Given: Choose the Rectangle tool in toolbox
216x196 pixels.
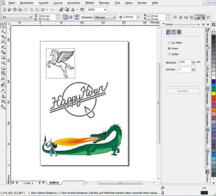Looking at the screenshot, I should click(3, 57).
